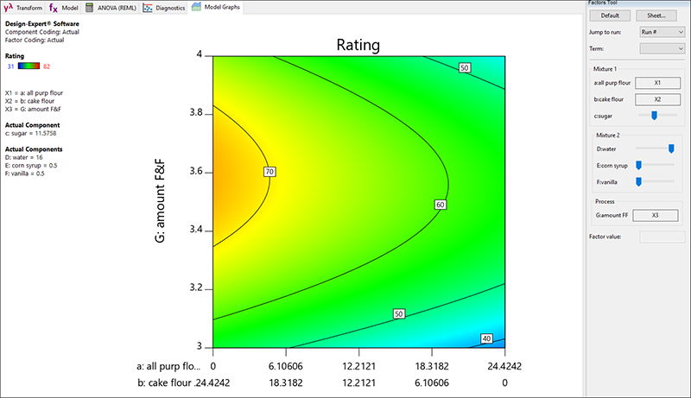
Task: Click the X2 axis button for cake flour
Action: [656, 98]
